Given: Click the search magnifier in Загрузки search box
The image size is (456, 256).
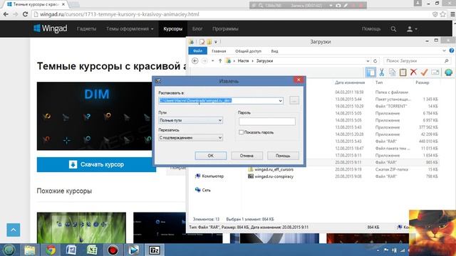Looking at the screenshot, I should (x=447, y=60).
